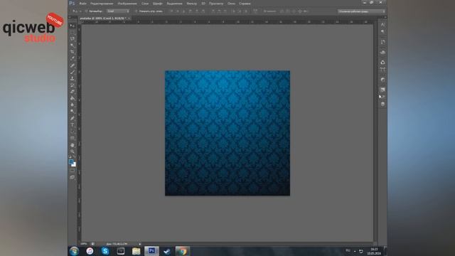Open the Фильтр (Filter) menu

[191, 4]
